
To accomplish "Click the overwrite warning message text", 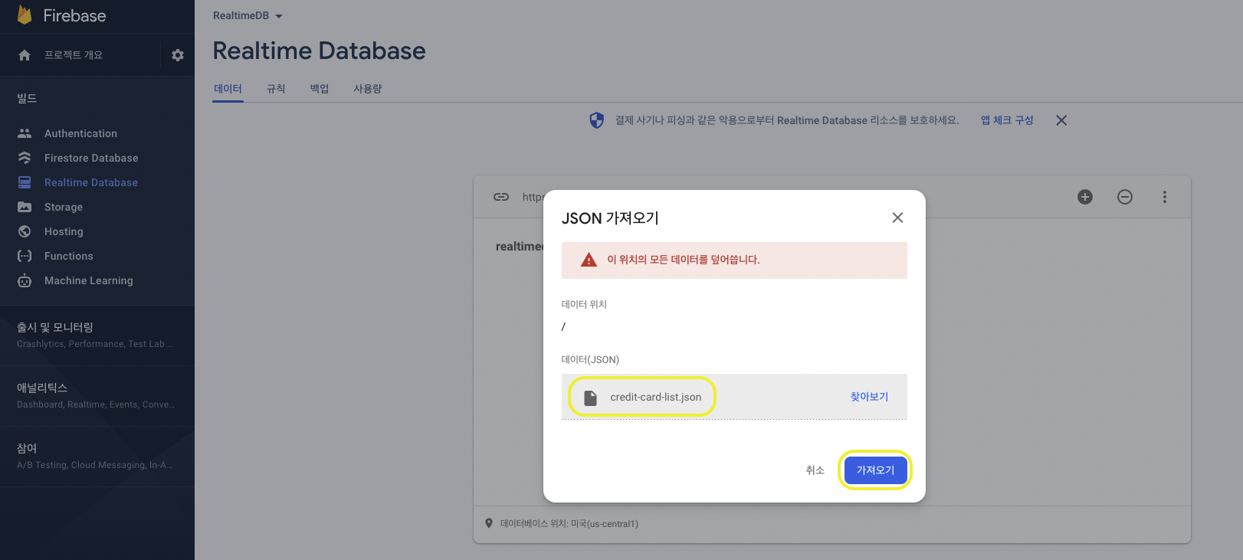I will pos(684,260).
